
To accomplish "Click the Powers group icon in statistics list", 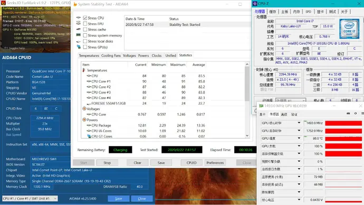I will pos(84,120).
